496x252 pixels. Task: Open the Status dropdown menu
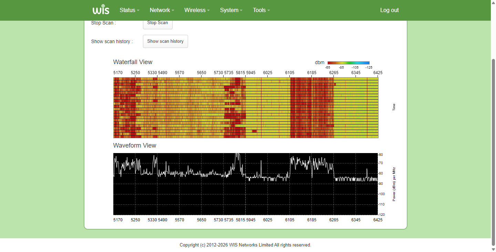[x=130, y=10]
